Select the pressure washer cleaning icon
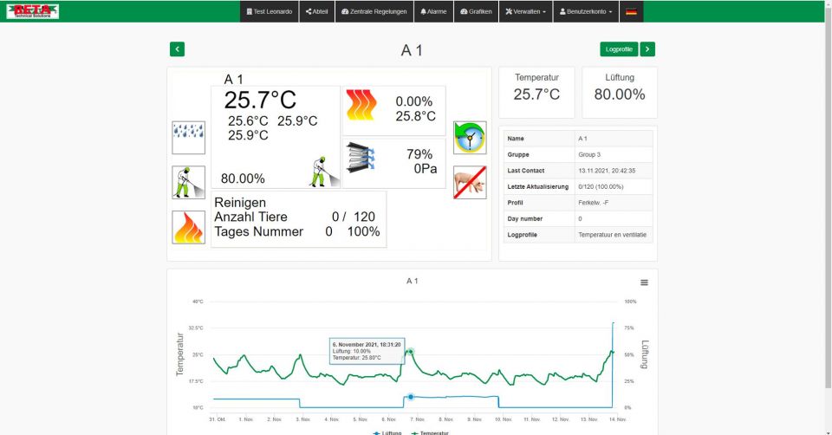832x435 pixels. click(x=188, y=182)
